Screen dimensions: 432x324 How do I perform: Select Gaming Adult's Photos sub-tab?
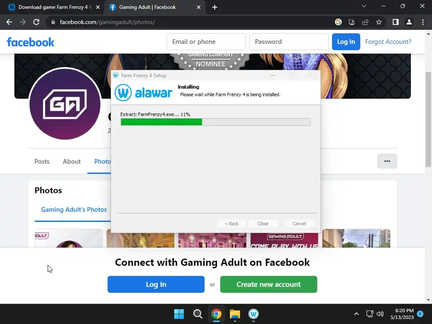tap(74, 210)
